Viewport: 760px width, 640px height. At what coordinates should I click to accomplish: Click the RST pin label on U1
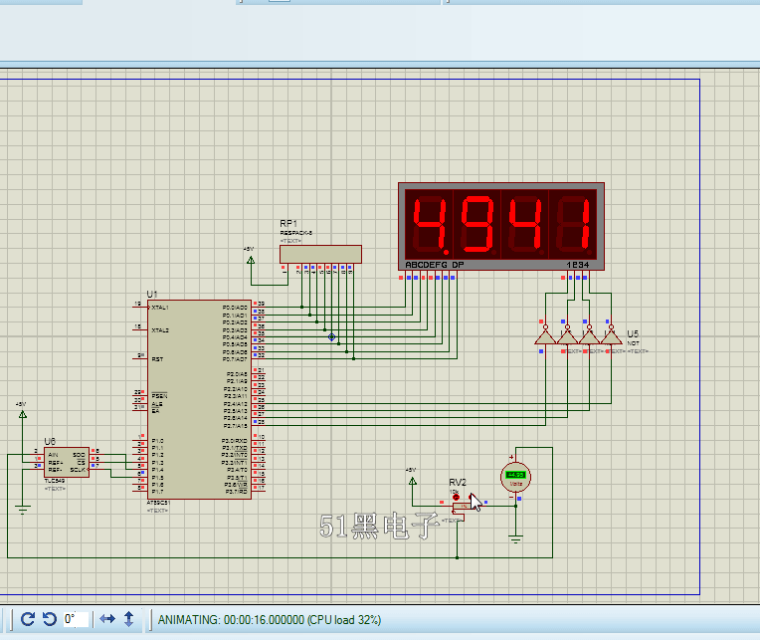(x=157, y=359)
